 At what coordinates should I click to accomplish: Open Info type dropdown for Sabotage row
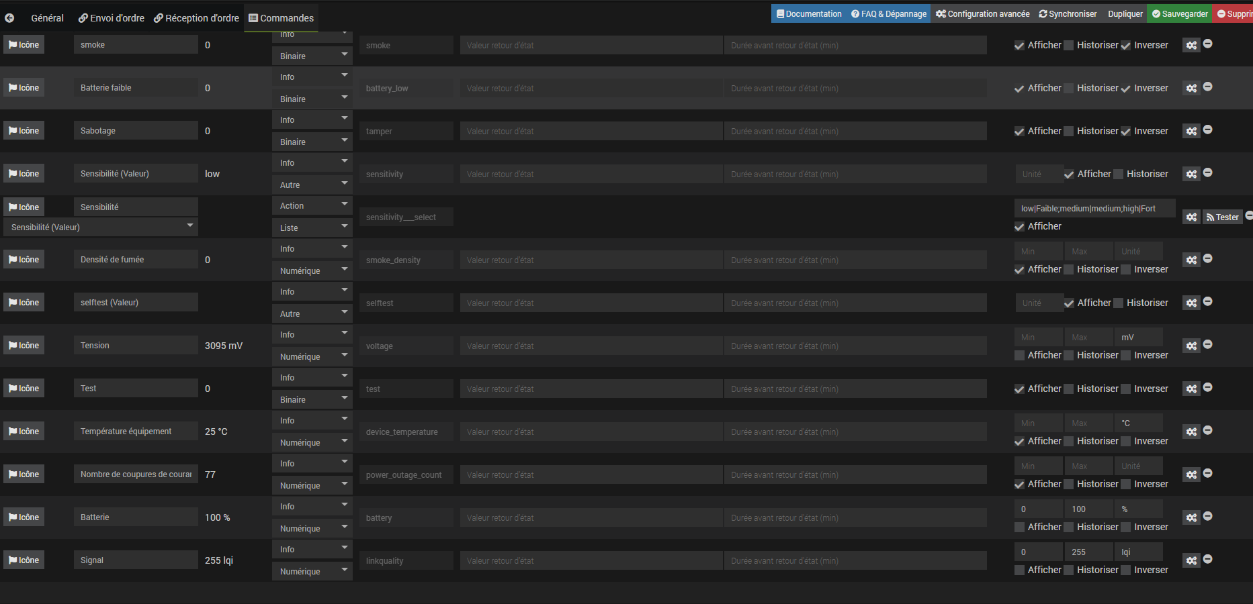tap(312, 119)
